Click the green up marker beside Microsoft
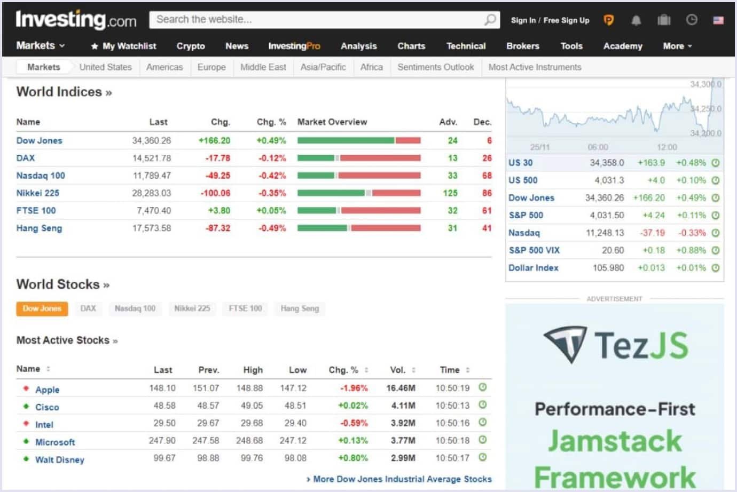The width and height of the screenshot is (737, 492). (26, 441)
